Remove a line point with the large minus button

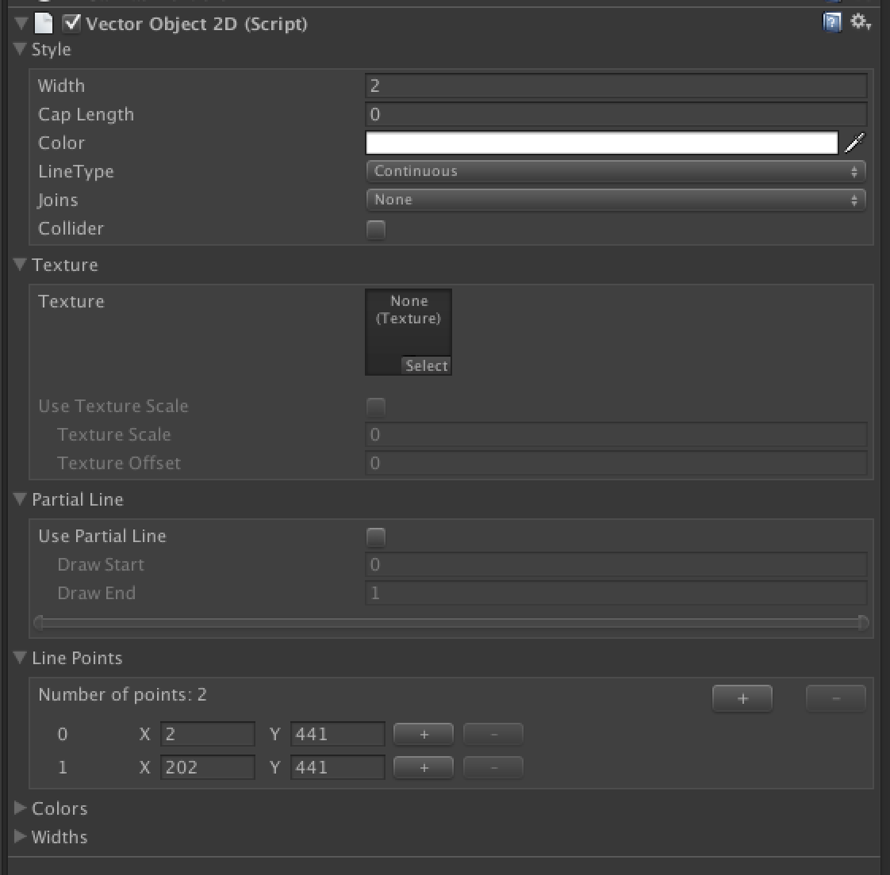click(835, 698)
